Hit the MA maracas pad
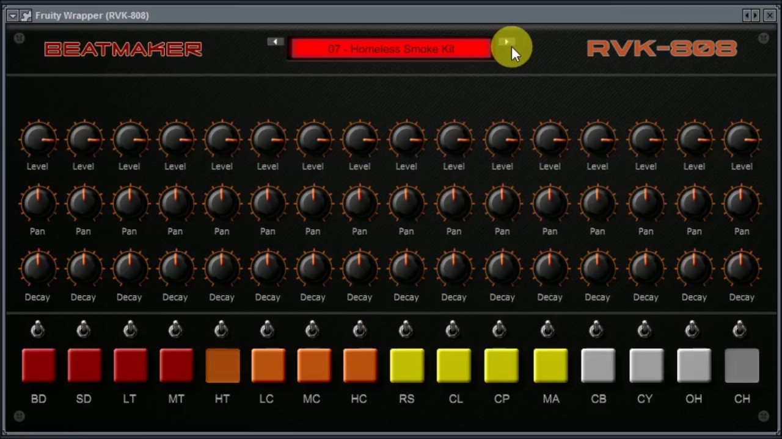 [x=550, y=365]
